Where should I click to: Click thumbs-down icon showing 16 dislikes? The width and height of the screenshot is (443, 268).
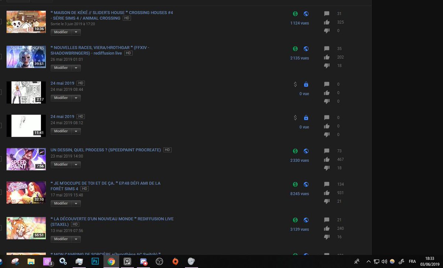click(x=327, y=237)
